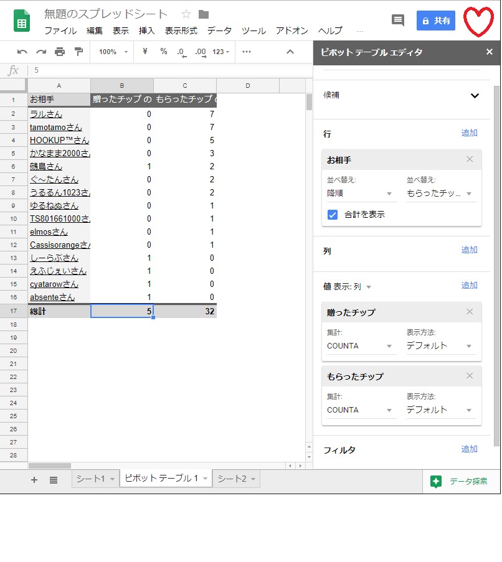This screenshot has height=562, width=502.
Task: Open the comments speech bubble icon
Action: pyautogui.click(x=397, y=21)
